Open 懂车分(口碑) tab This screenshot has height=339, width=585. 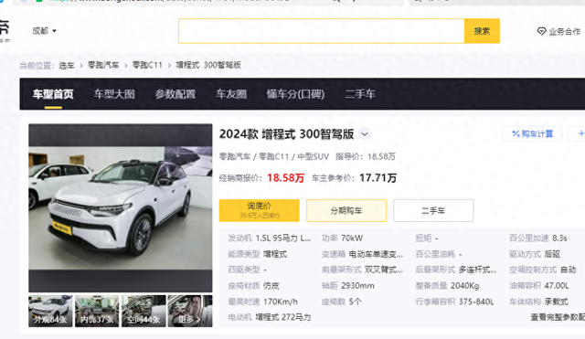295,94
